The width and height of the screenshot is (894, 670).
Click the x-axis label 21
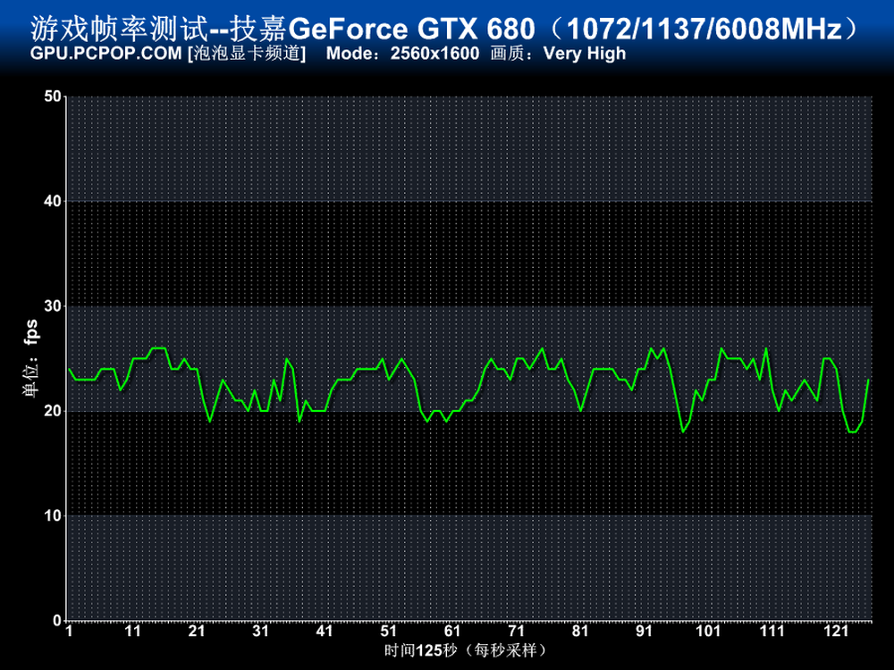[x=197, y=632]
